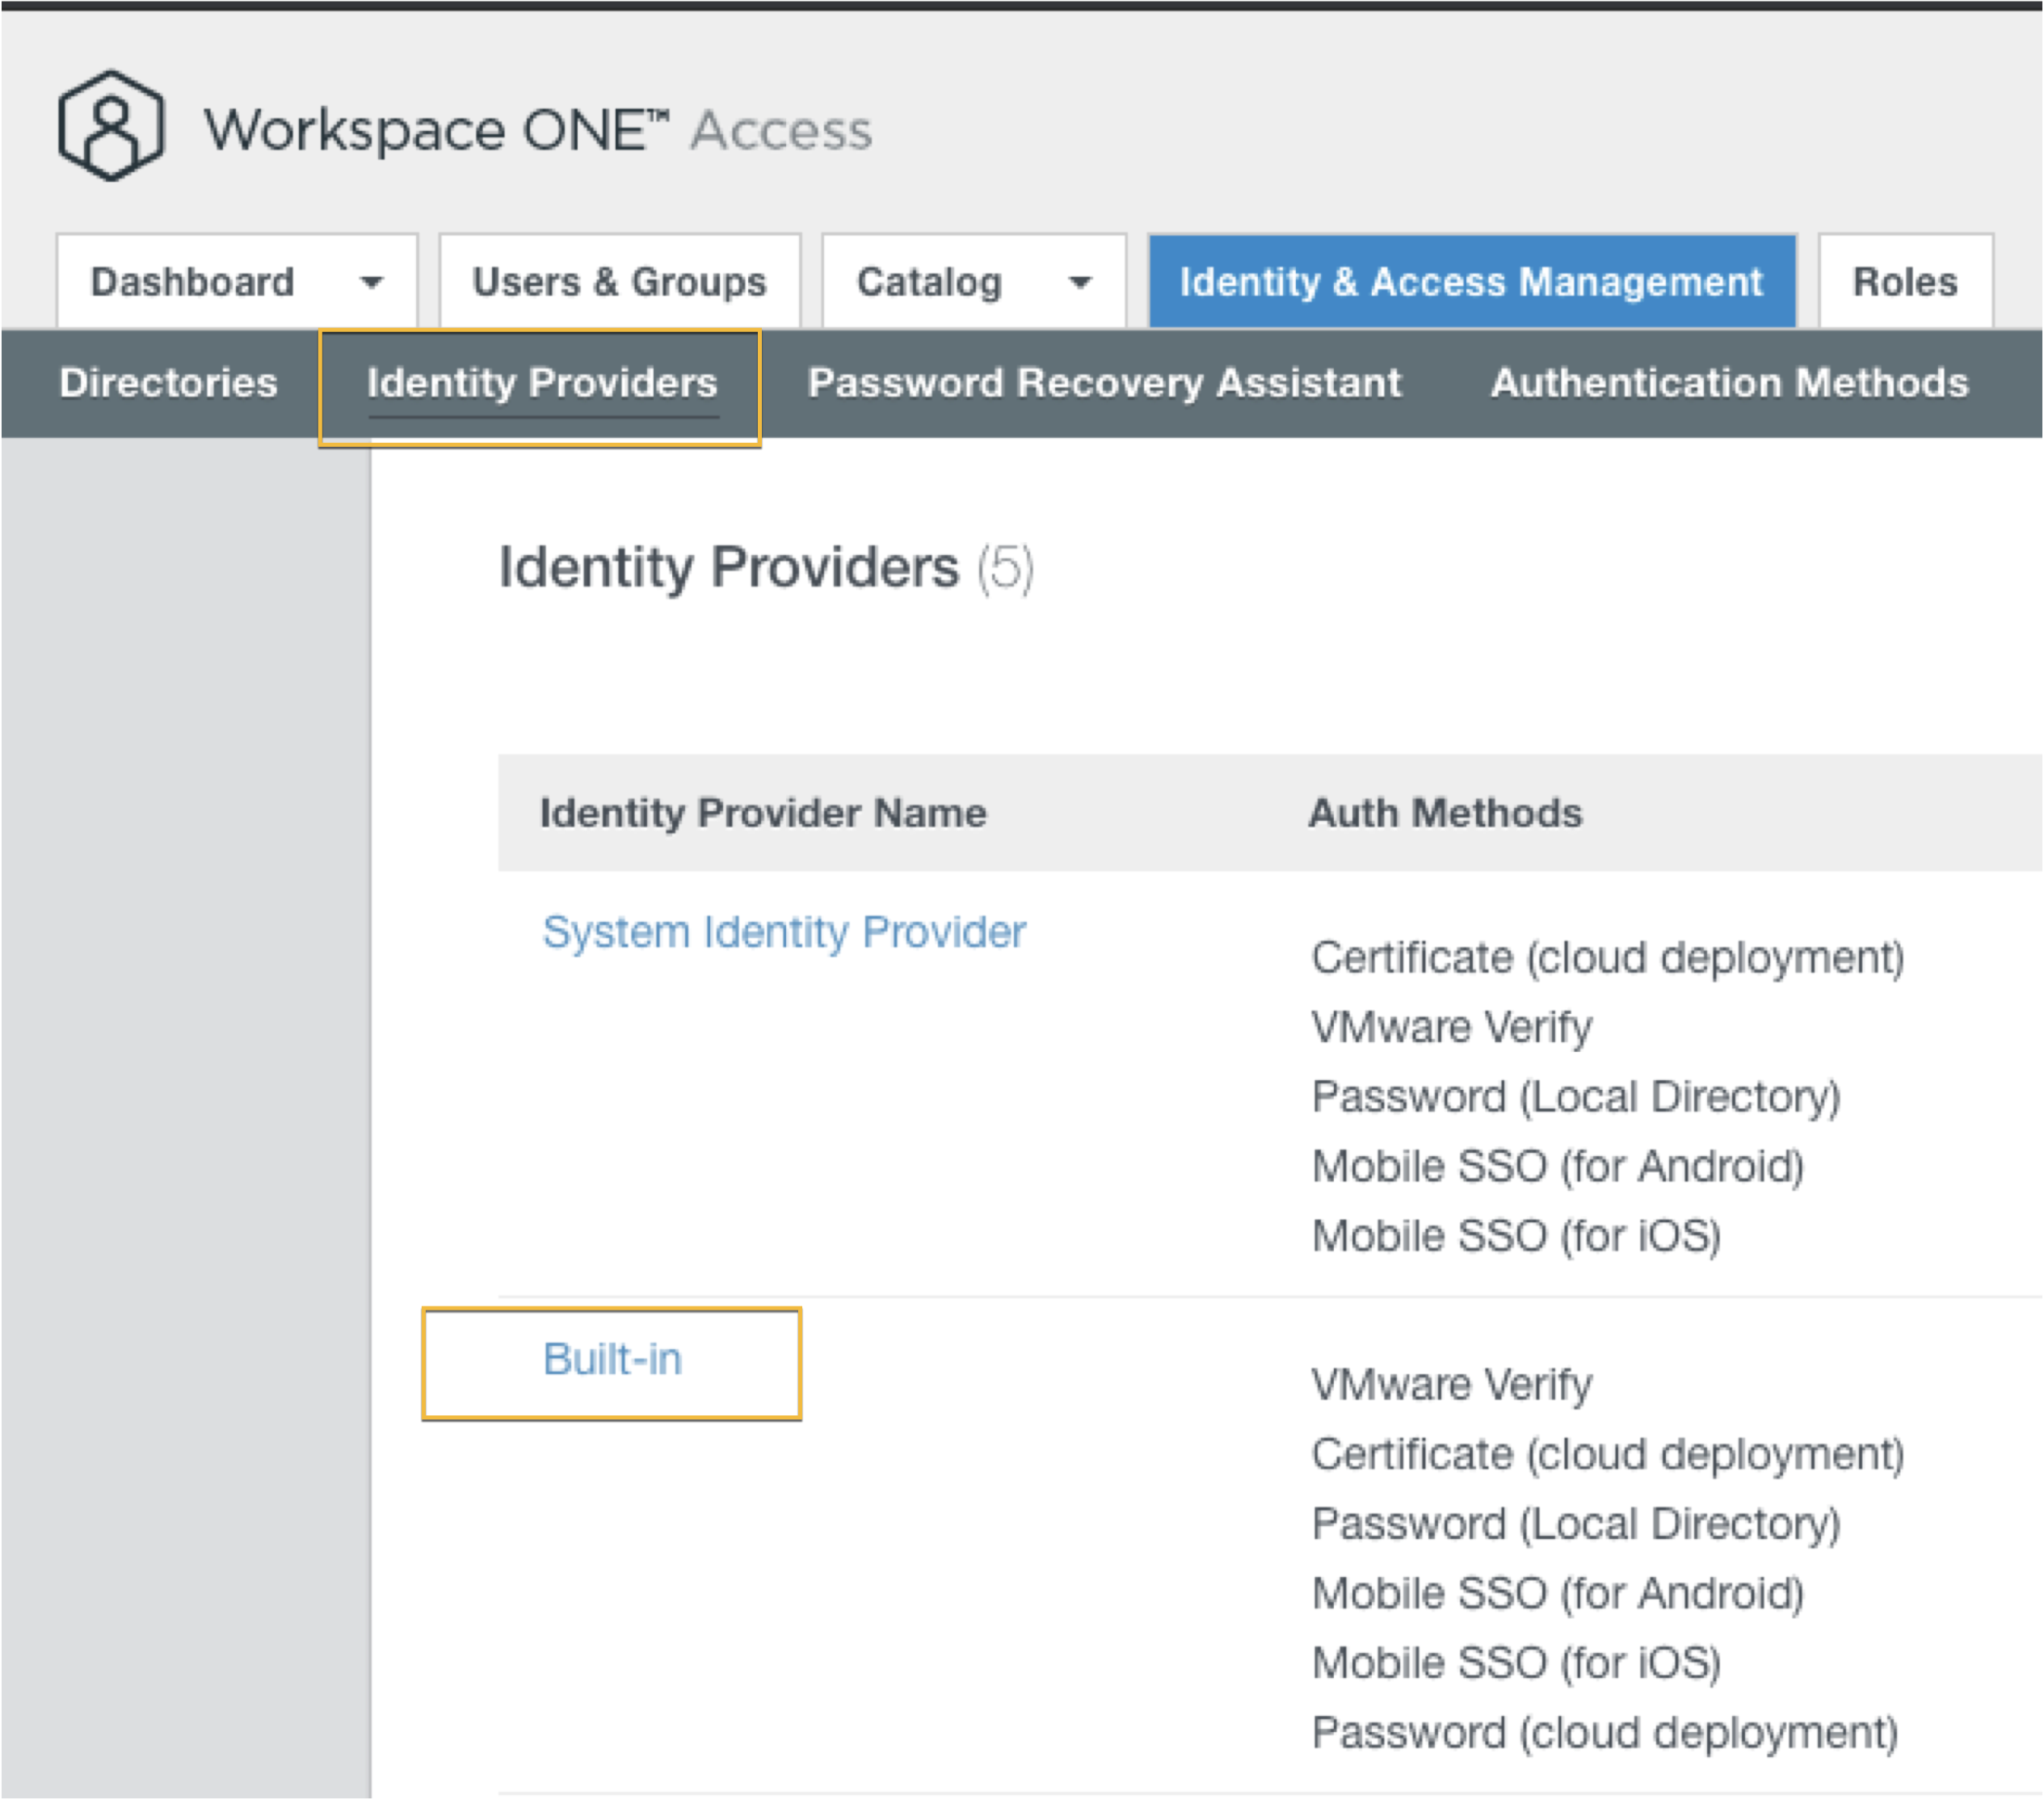Click the Identity Provider Name column header
The height and width of the screenshot is (1800, 2044).
point(762,813)
